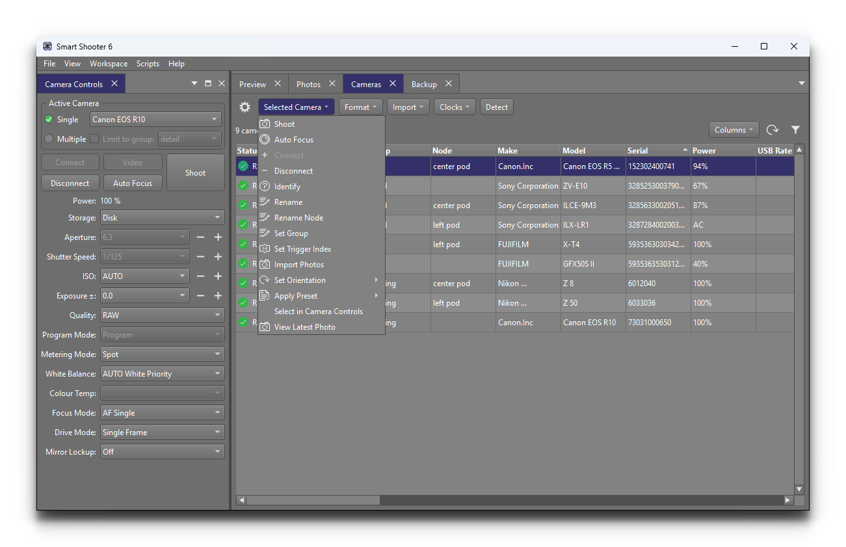Choose Select in Camera Controls menu entry

pos(319,312)
